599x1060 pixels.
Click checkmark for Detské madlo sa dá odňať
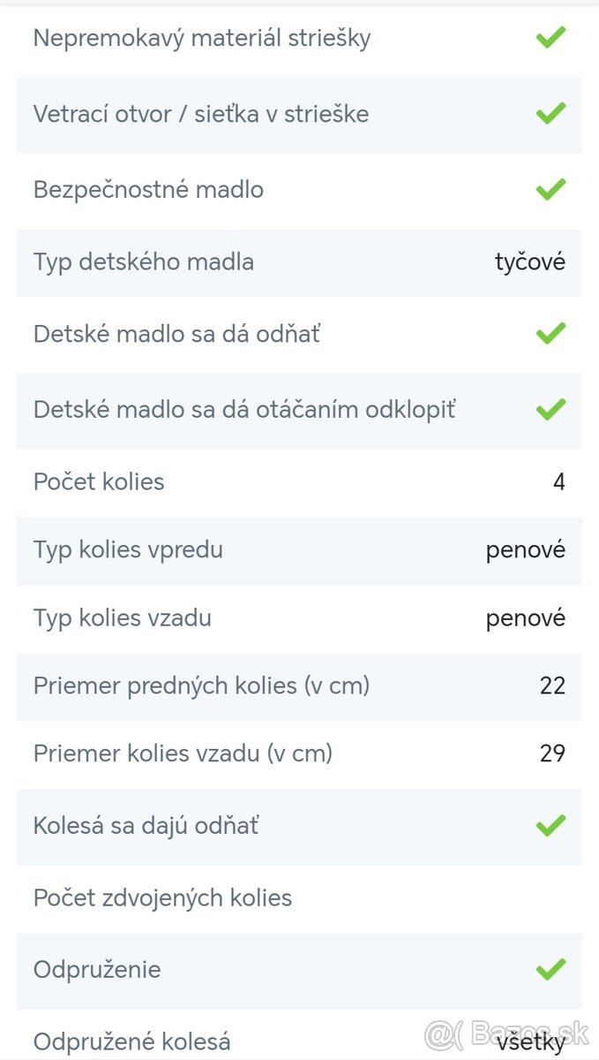pyautogui.click(x=550, y=333)
